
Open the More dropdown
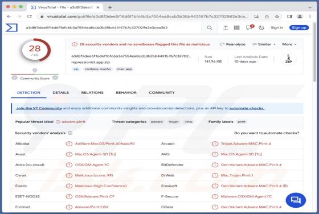click(x=289, y=44)
